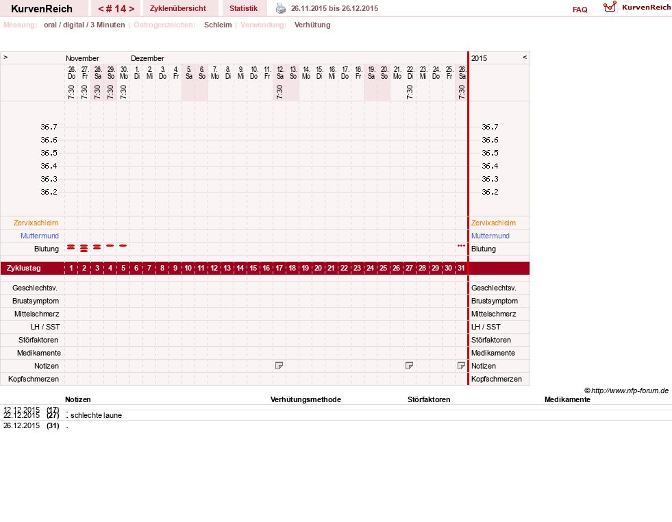
Task: Click the Verhütungsmethode column heading
Action: pyautogui.click(x=306, y=399)
